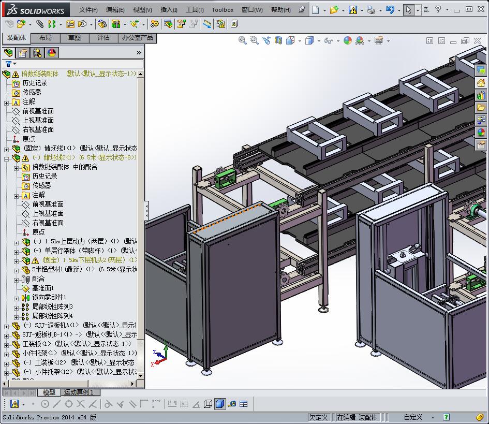Viewport: 489px width, 424px height.
Task: Open the 工具(T) menu
Action: click(x=195, y=10)
